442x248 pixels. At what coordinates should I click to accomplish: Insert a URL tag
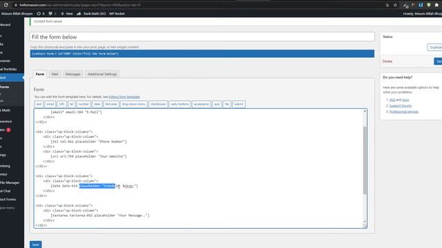coord(61,104)
